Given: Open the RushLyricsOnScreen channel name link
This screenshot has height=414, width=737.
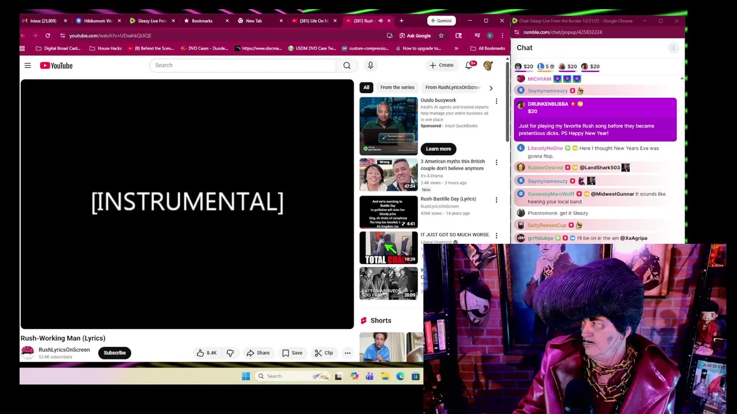Looking at the screenshot, I should pyautogui.click(x=64, y=350).
